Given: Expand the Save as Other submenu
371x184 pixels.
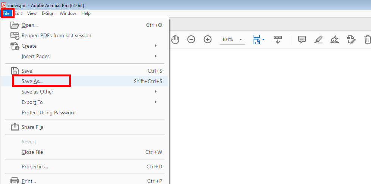Looking at the screenshot, I should 85,92.
